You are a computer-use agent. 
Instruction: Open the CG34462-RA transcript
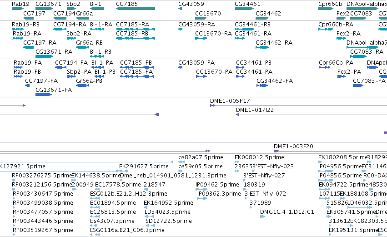click(262, 47)
